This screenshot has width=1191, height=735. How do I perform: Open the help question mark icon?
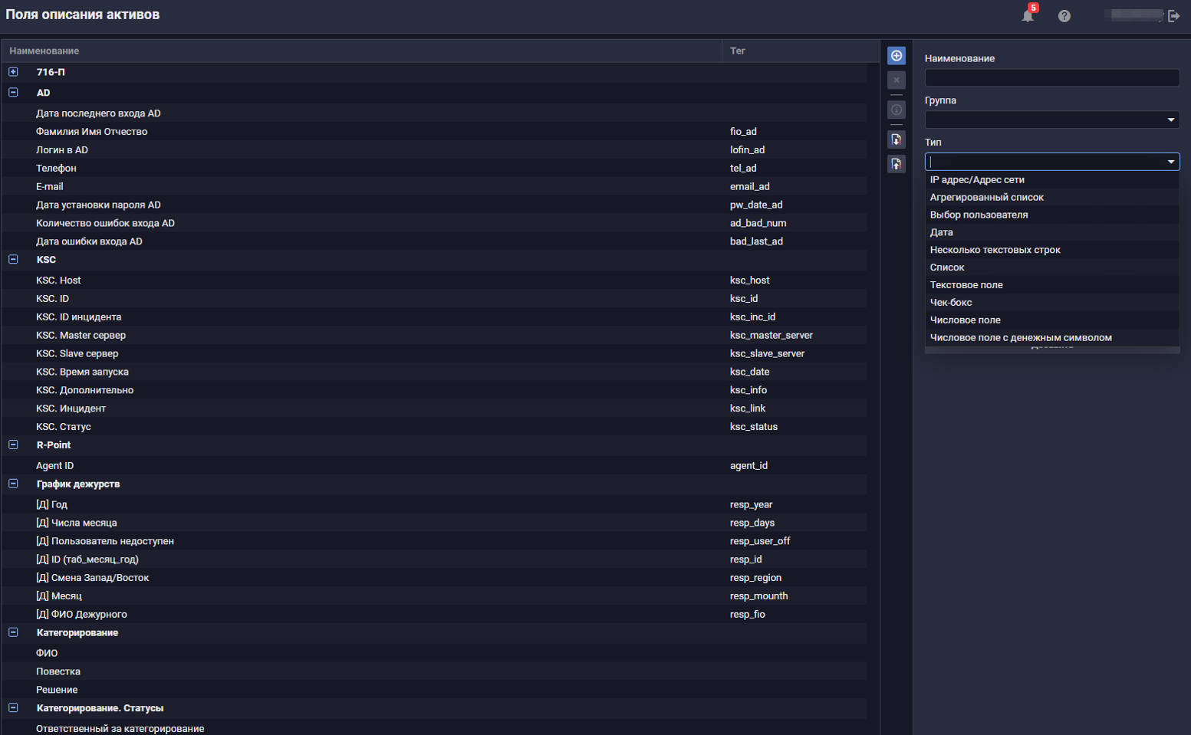click(x=1064, y=16)
